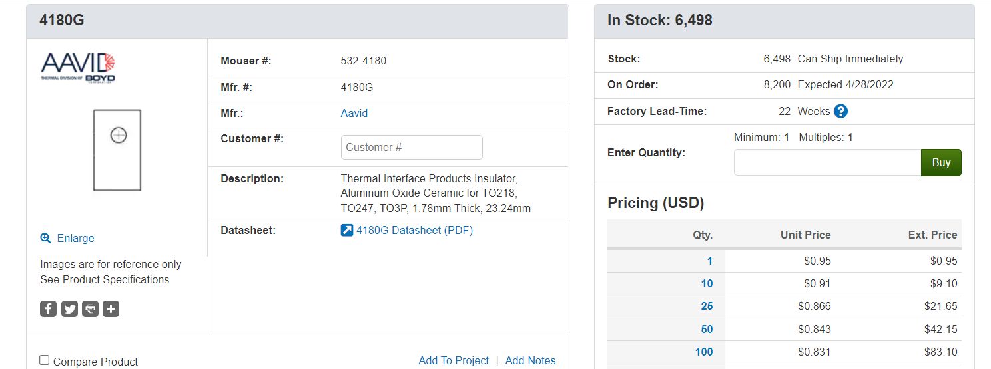This screenshot has height=369, width=991.
Task: Open the Aavid manufacturer link
Action: point(354,113)
